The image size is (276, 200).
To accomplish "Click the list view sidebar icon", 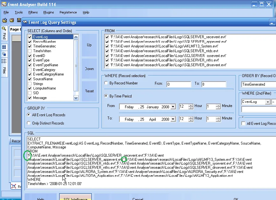I will coord(4,61).
